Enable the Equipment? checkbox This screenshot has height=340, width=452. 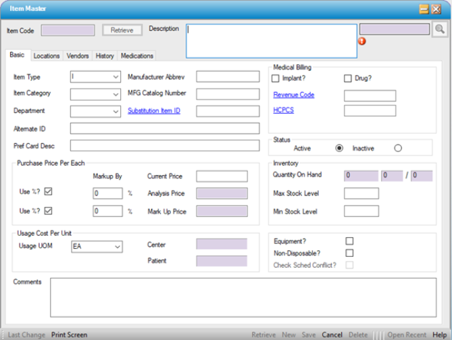pos(349,241)
